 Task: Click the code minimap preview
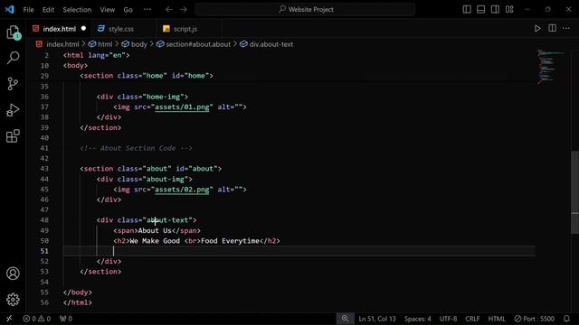(551, 66)
